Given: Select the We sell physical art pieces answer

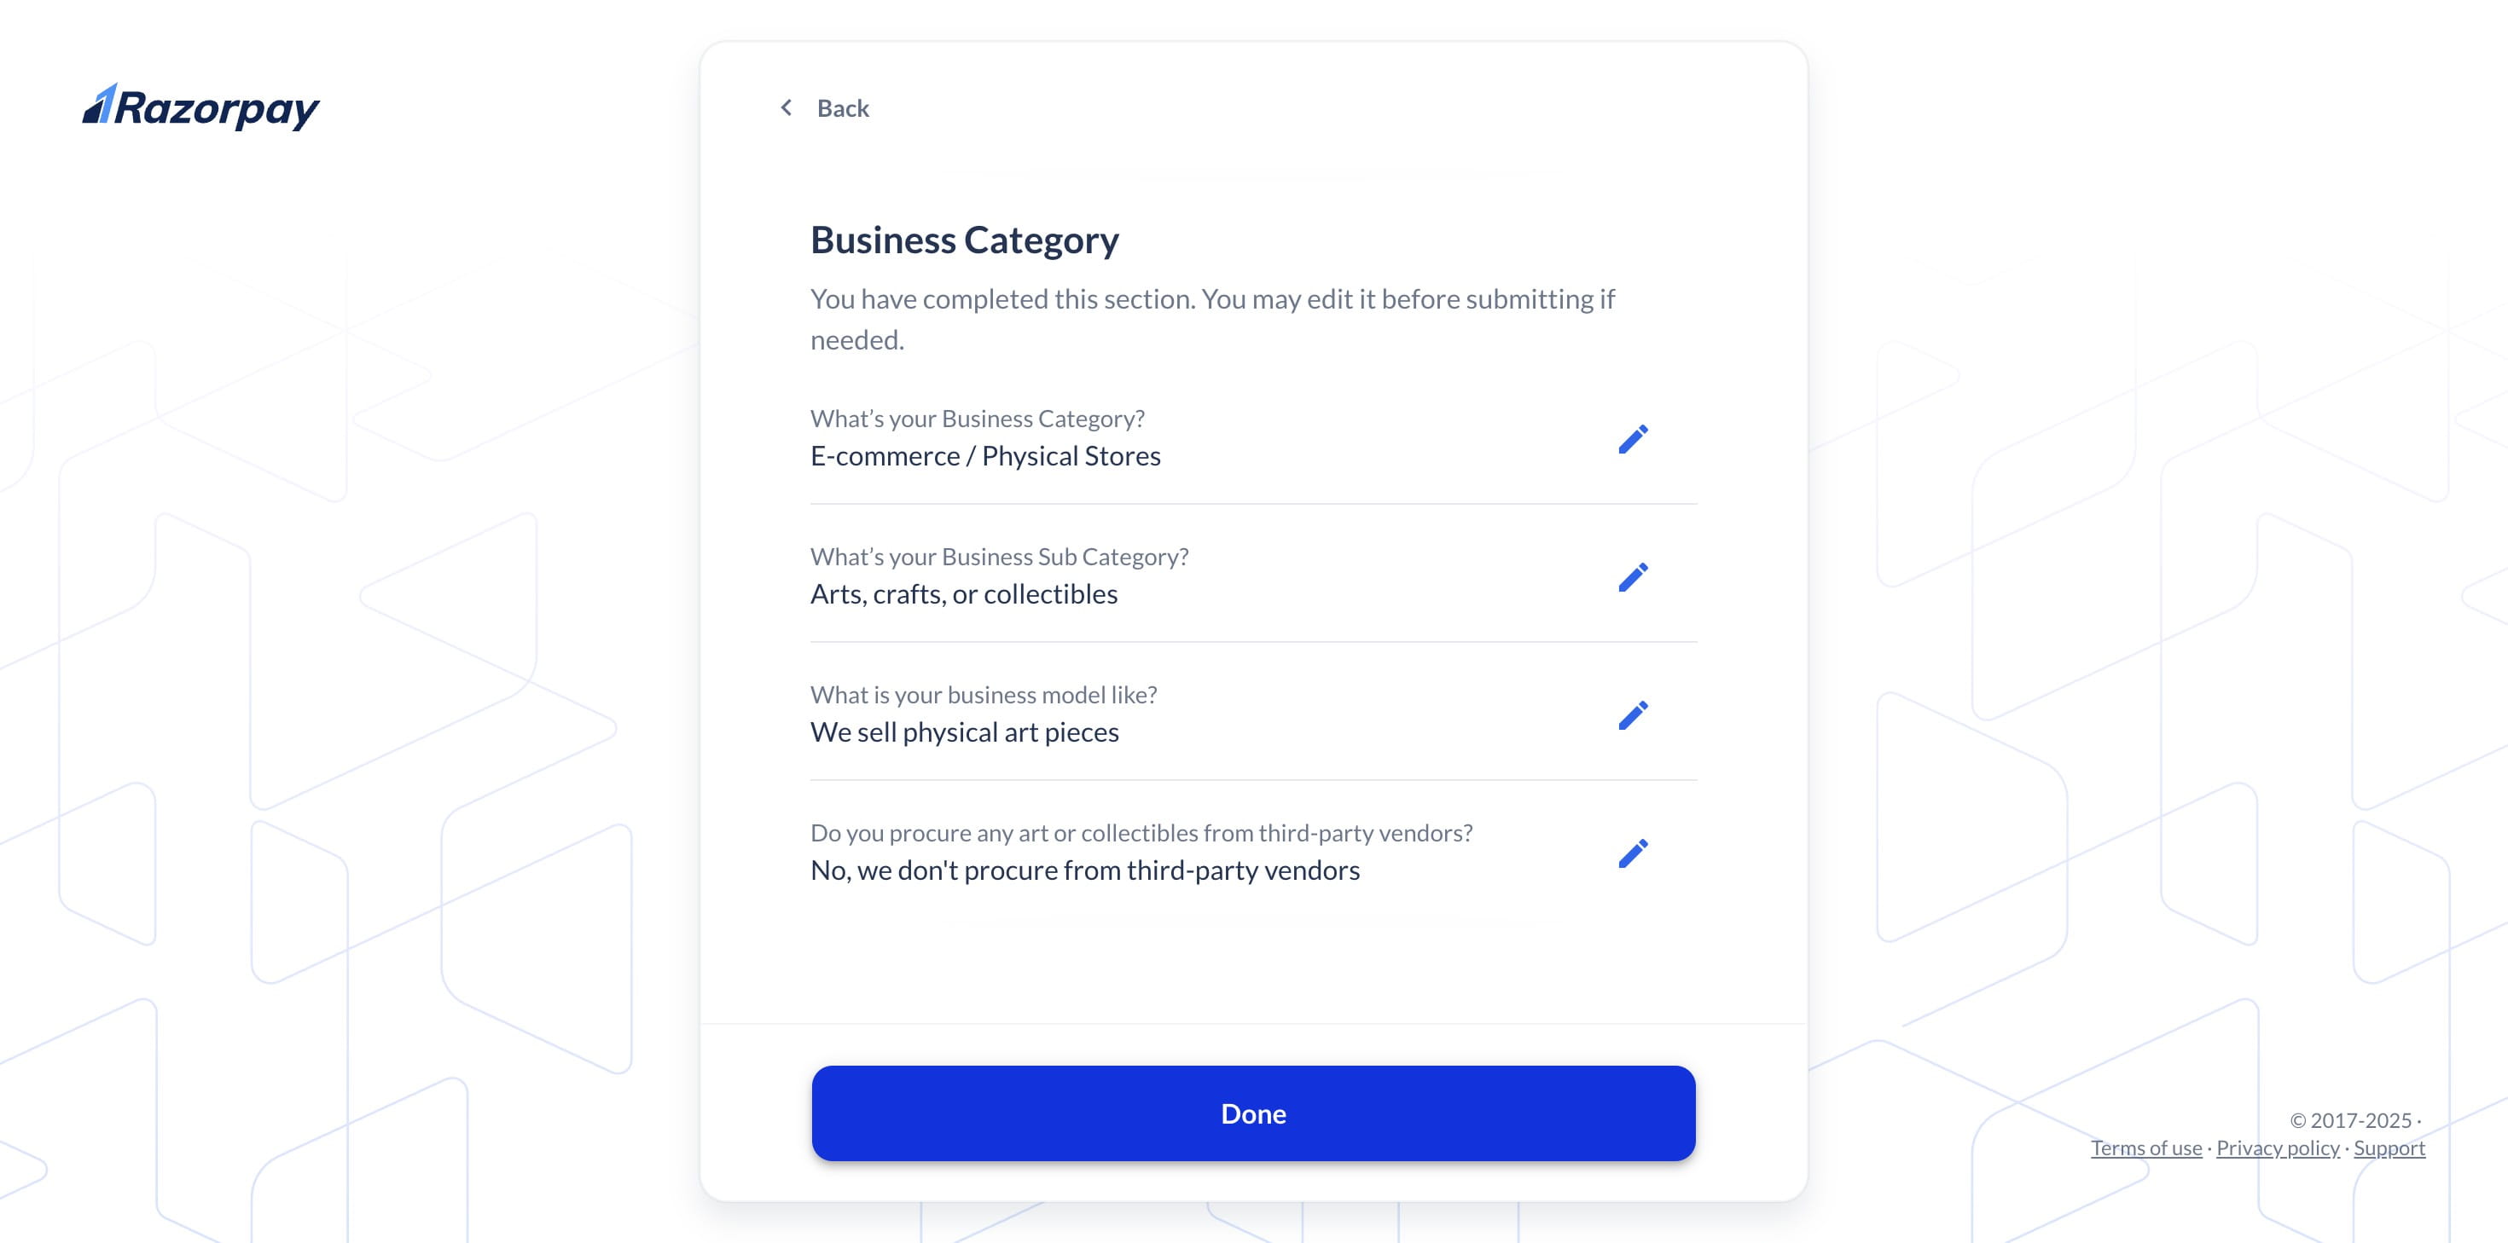Looking at the screenshot, I should (x=965, y=731).
